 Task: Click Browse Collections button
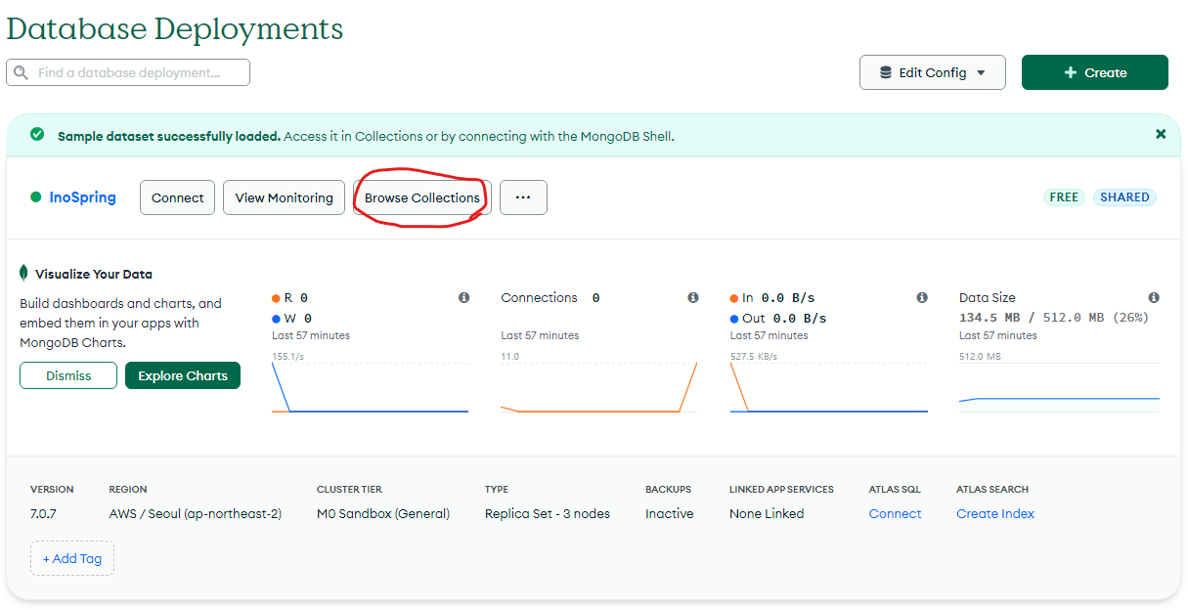pyautogui.click(x=422, y=197)
